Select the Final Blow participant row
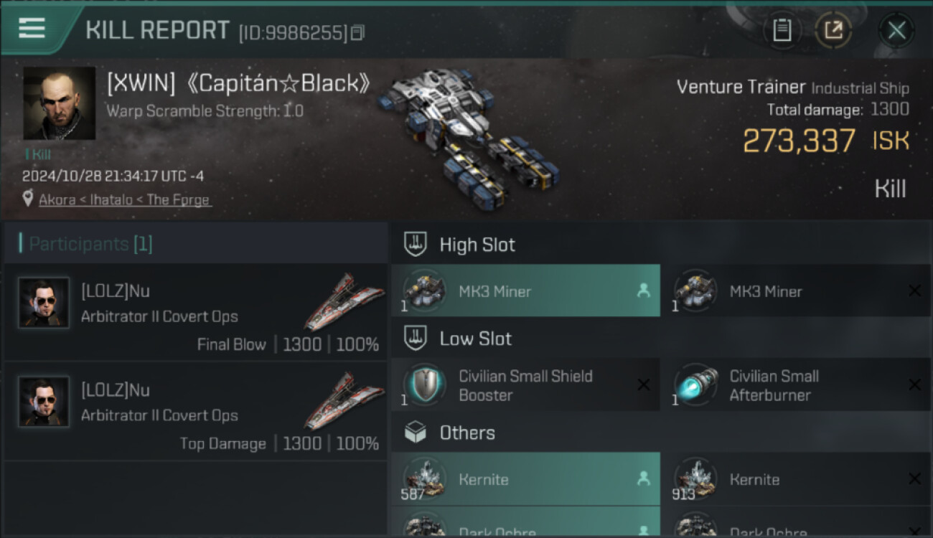The width and height of the screenshot is (933, 538). (196, 313)
